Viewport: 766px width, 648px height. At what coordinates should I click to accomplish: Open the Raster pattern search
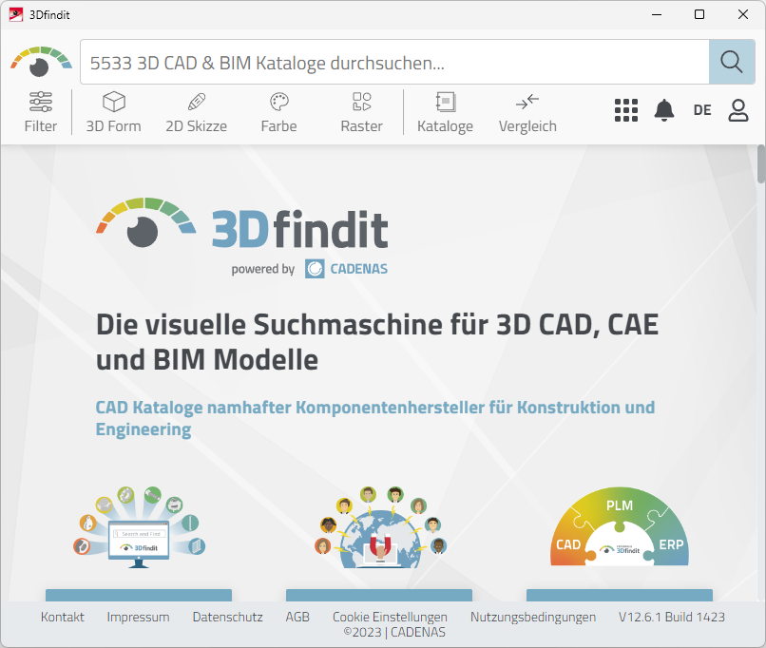click(361, 112)
